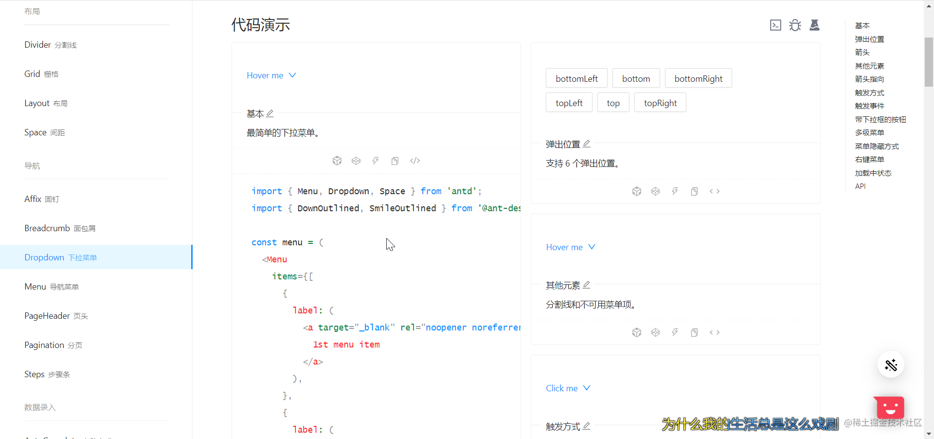Open PageHeader 页头 in the sidebar
The width and height of the screenshot is (934, 439).
(x=96, y=316)
